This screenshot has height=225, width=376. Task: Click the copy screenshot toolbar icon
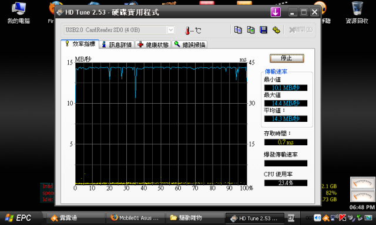point(251,30)
